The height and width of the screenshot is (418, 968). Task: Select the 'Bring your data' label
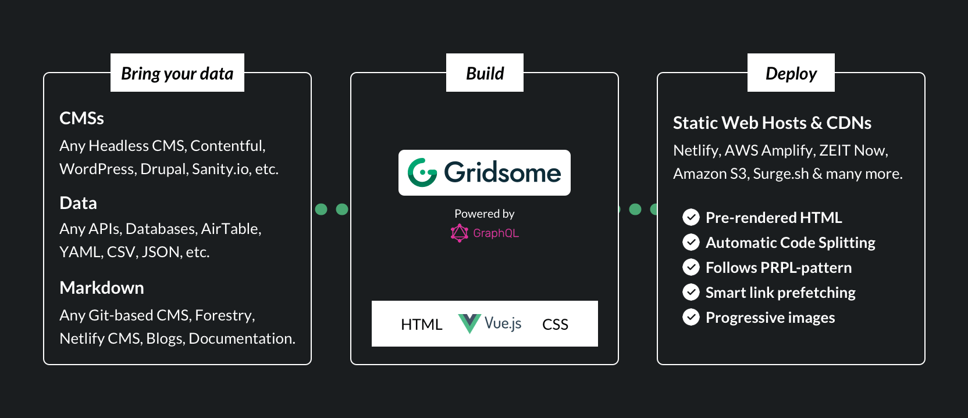click(x=177, y=73)
